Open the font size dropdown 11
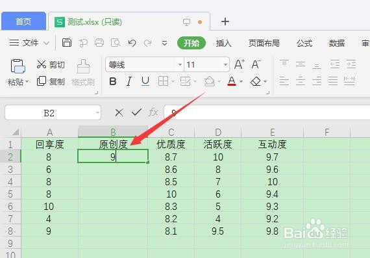 click(x=225, y=64)
